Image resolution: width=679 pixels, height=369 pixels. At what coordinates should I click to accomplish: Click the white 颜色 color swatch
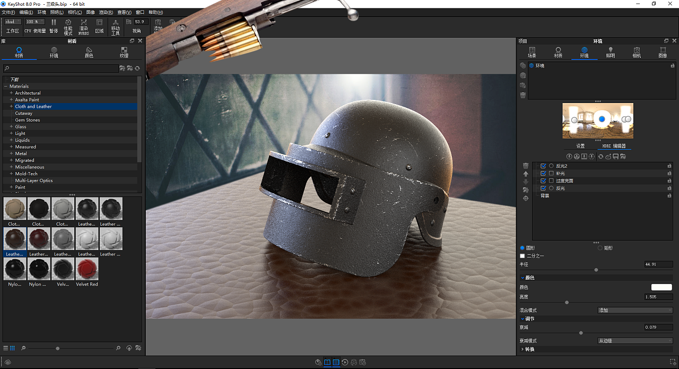(661, 287)
